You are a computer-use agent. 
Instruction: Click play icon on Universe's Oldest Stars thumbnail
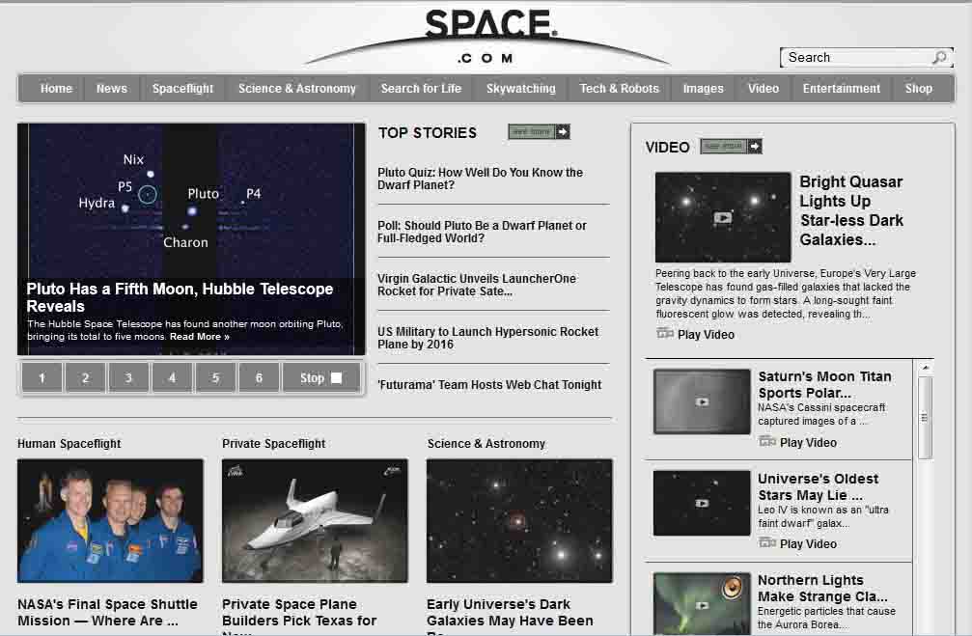(702, 504)
